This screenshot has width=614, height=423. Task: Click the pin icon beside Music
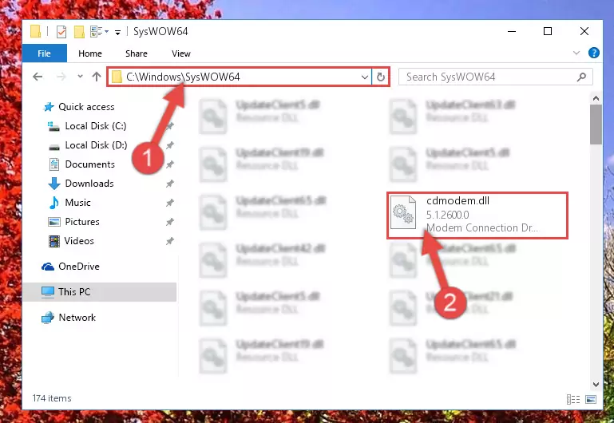(x=169, y=203)
